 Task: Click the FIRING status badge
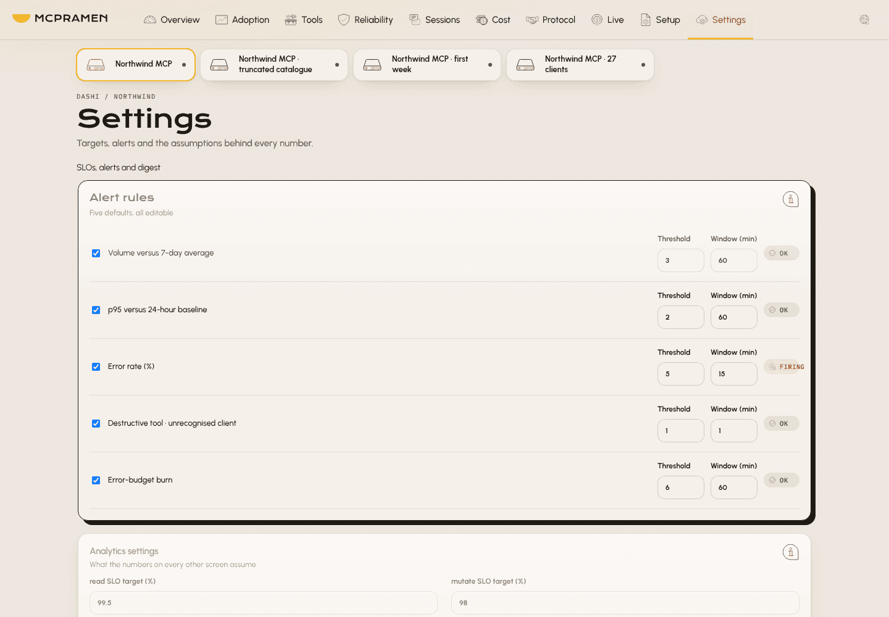point(784,366)
